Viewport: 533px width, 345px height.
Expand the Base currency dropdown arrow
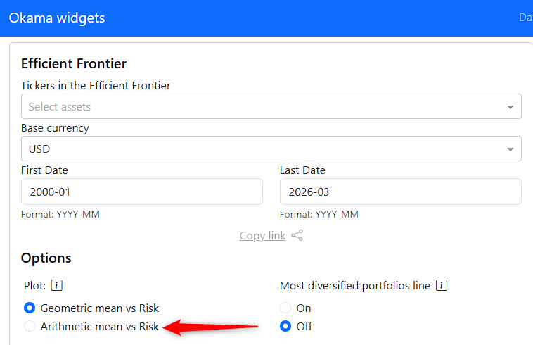pos(510,149)
